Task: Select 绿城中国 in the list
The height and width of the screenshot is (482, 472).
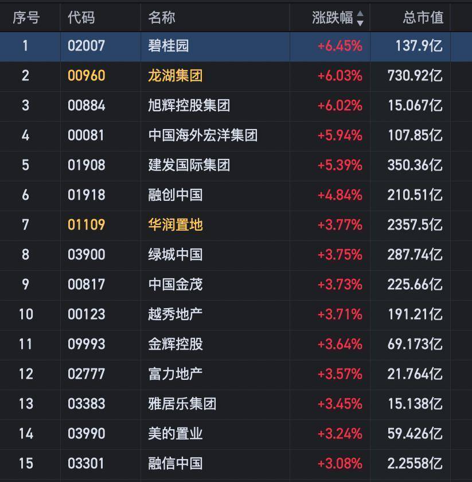Action: (175, 255)
